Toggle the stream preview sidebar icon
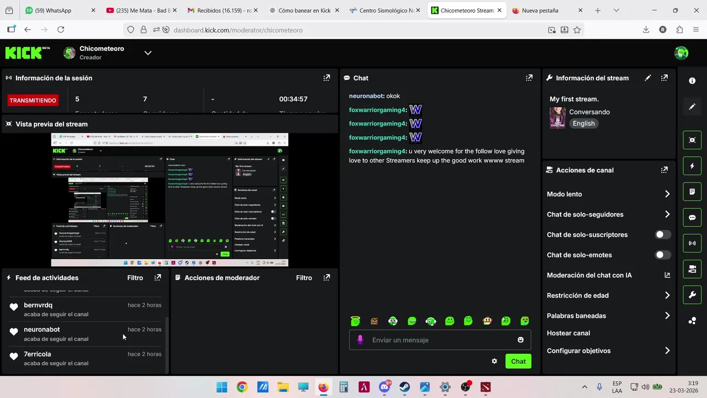The height and width of the screenshot is (398, 707). [692, 140]
